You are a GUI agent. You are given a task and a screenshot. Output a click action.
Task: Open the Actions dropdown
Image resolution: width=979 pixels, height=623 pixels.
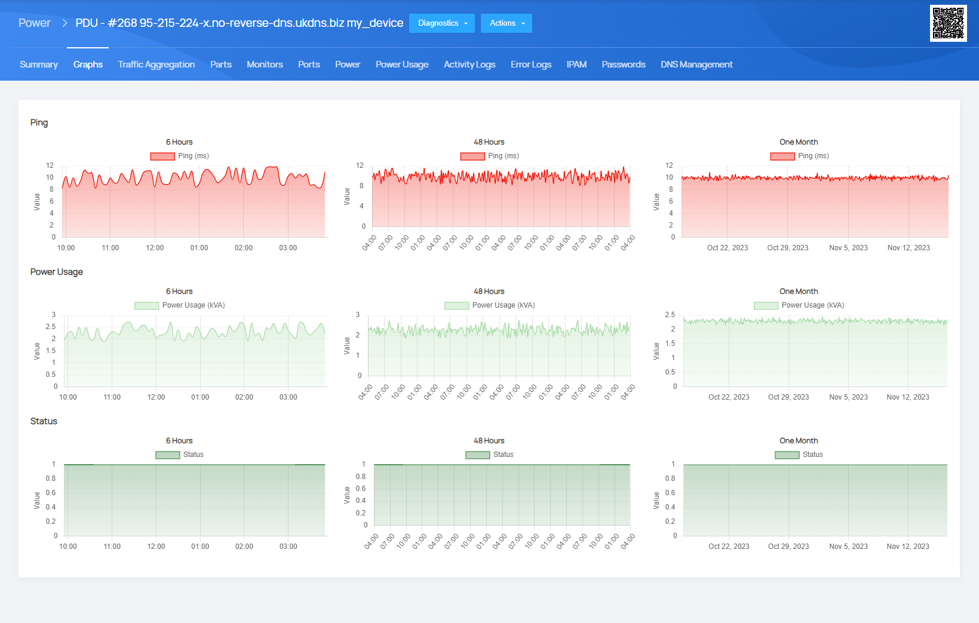[507, 23]
